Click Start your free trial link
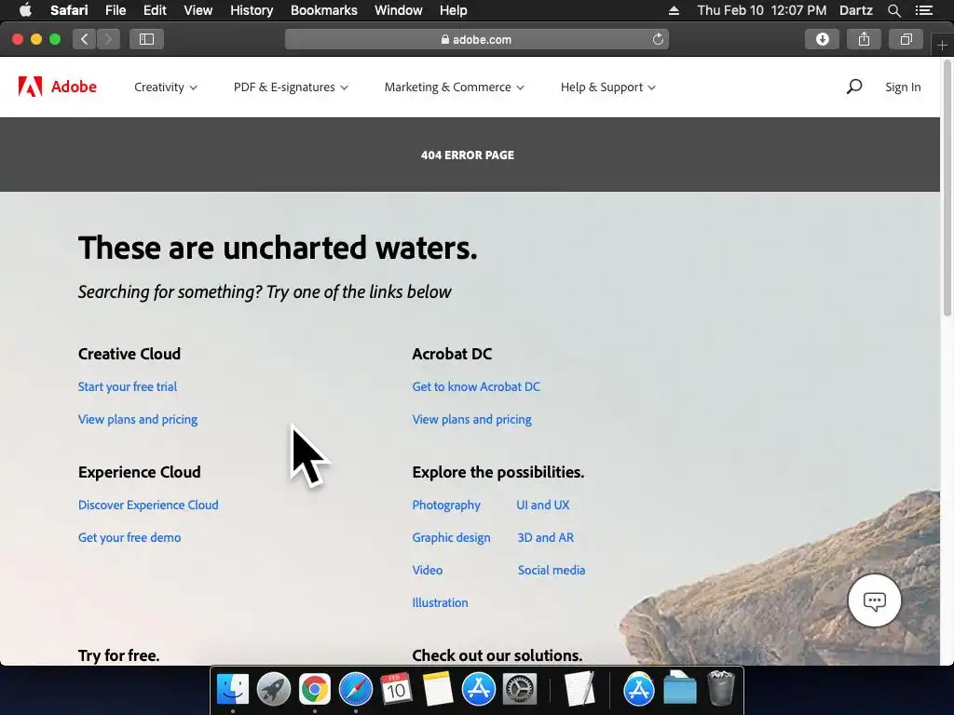This screenshot has height=715, width=954. pos(127,386)
